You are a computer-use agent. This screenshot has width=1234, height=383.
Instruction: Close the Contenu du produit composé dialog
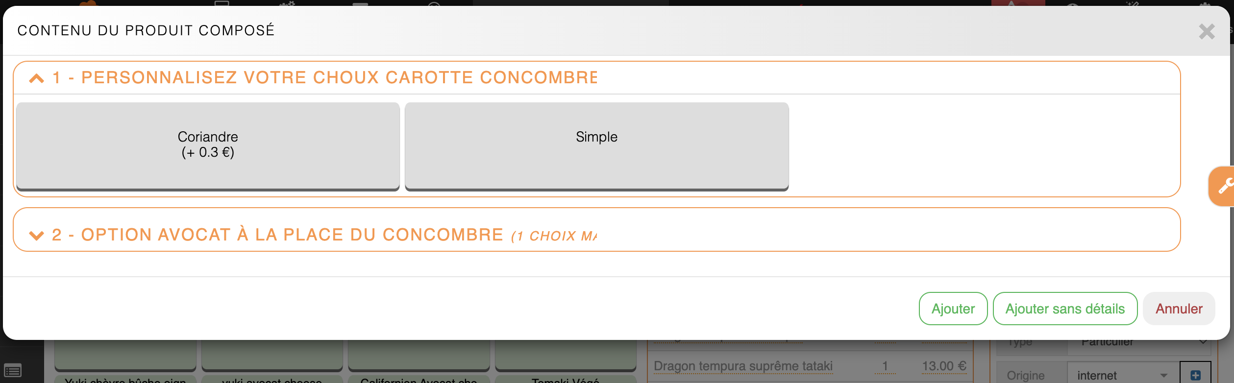coord(1206,32)
